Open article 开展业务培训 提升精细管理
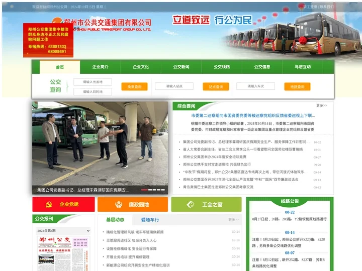The height and width of the screenshot is (271, 362). [128, 257]
